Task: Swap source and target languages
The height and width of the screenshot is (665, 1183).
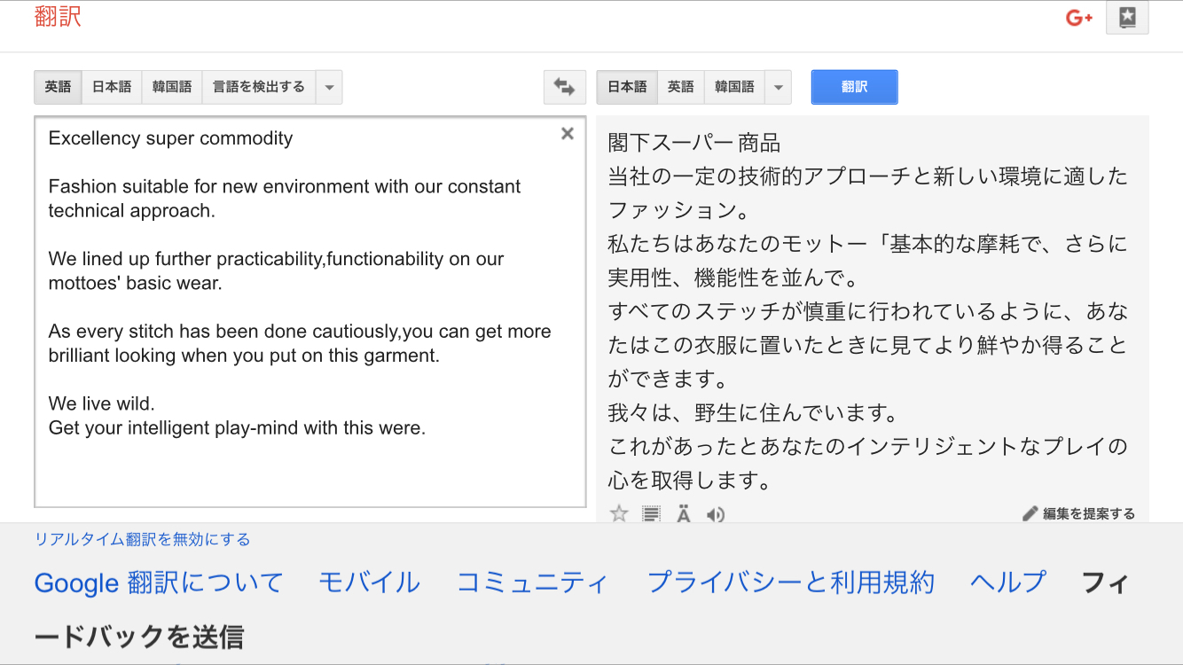Action: pos(565,87)
